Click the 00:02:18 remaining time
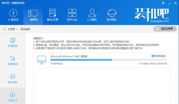 click(x=162, y=63)
